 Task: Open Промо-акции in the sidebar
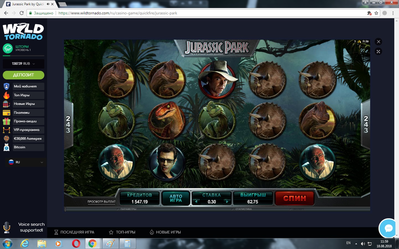(29, 121)
